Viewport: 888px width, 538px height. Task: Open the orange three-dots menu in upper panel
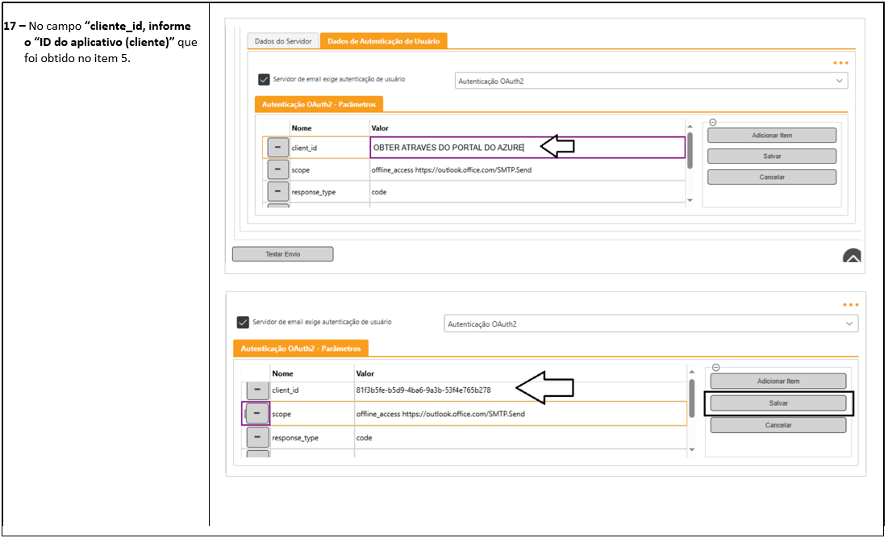840,63
